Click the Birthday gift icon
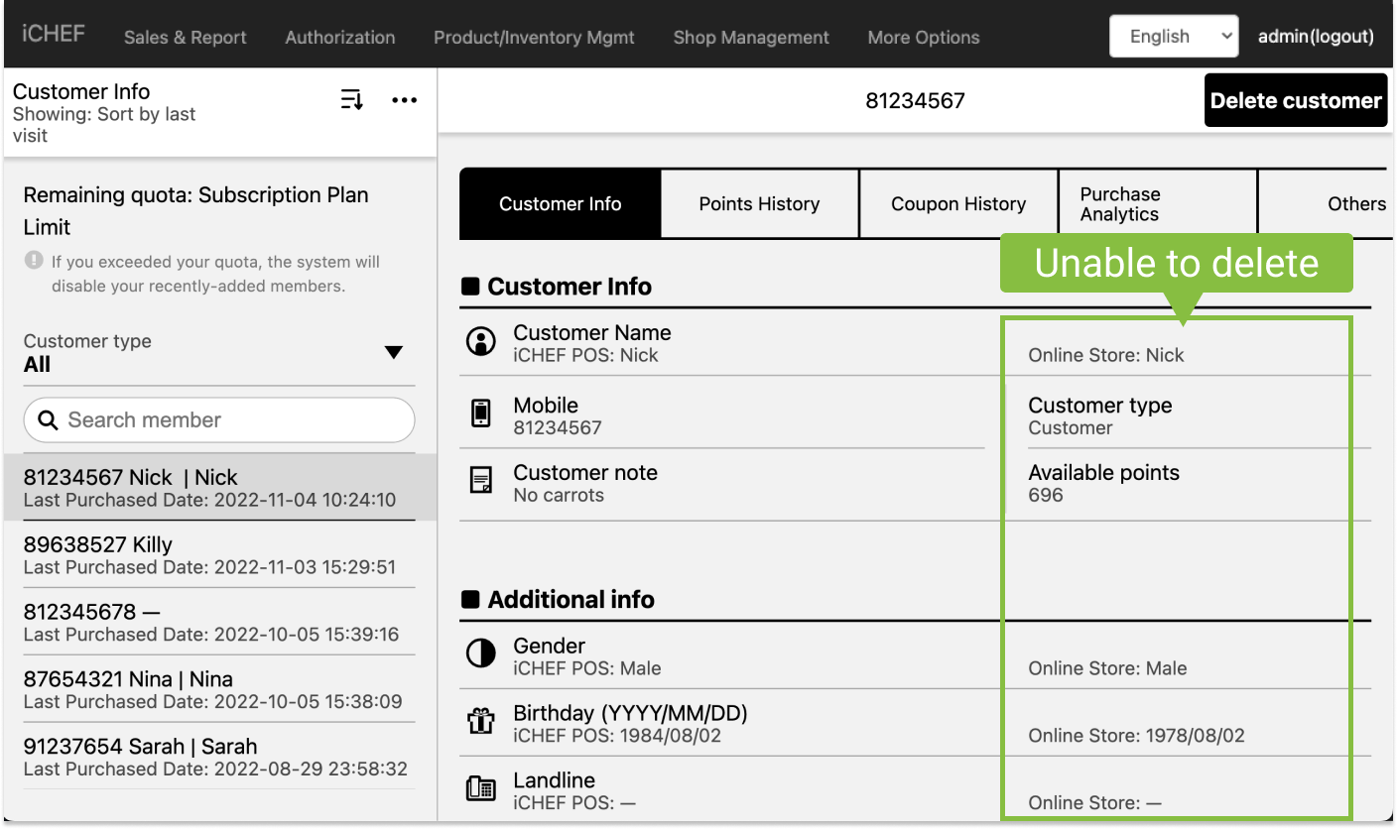The width and height of the screenshot is (1397, 830). [x=481, y=722]
